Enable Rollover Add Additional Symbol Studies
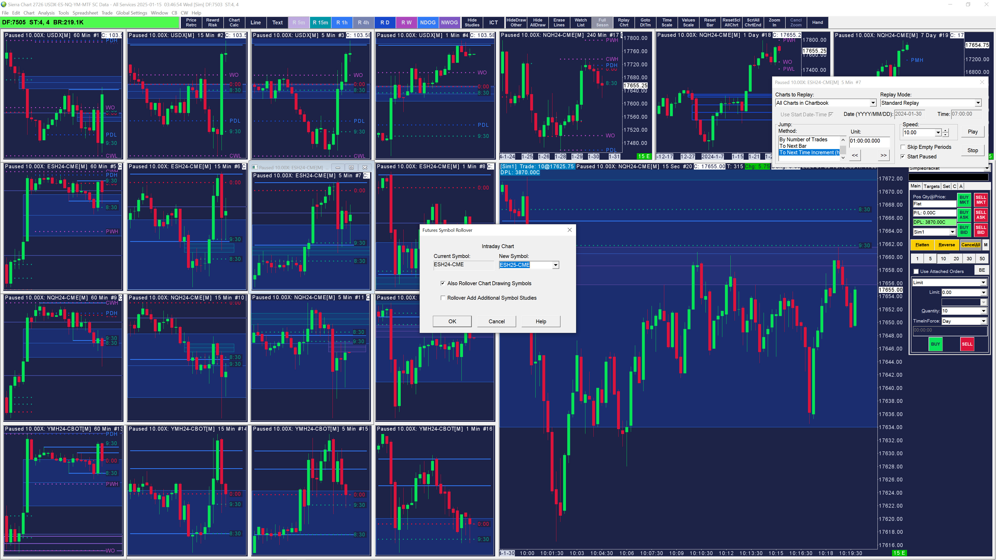This screenshot has height=560, width=996. coord(443,298)
